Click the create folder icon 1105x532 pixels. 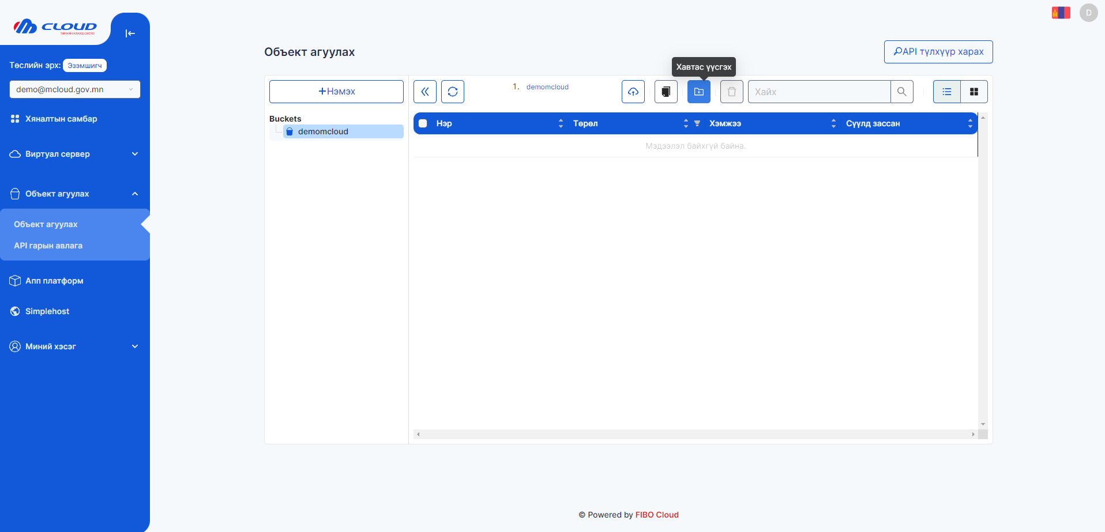pos(698,92)
